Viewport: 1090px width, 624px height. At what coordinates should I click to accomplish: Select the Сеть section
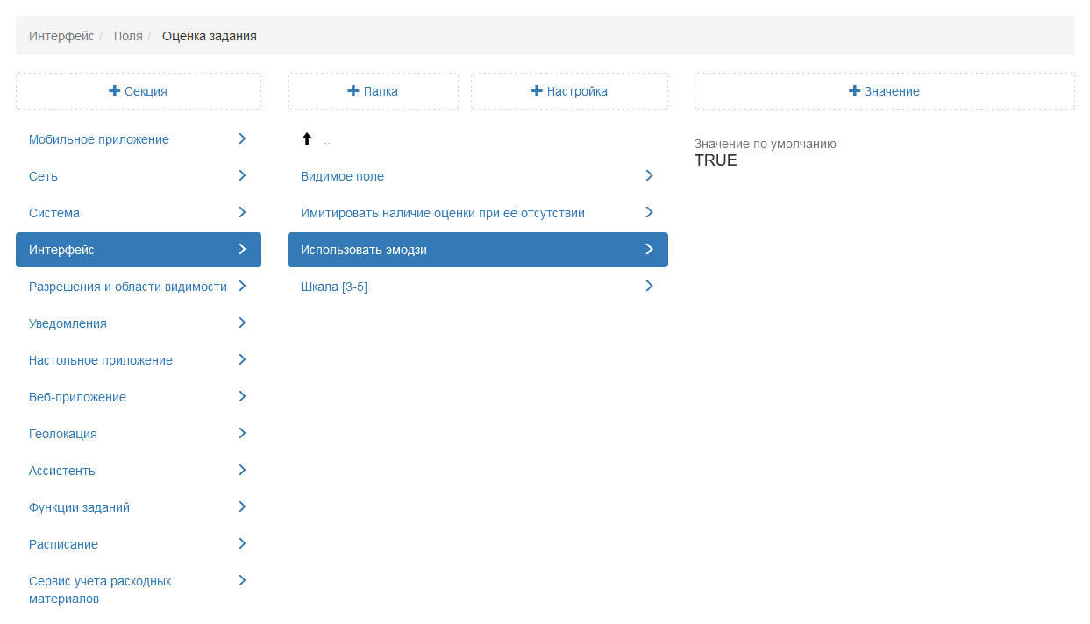point(44,176)
